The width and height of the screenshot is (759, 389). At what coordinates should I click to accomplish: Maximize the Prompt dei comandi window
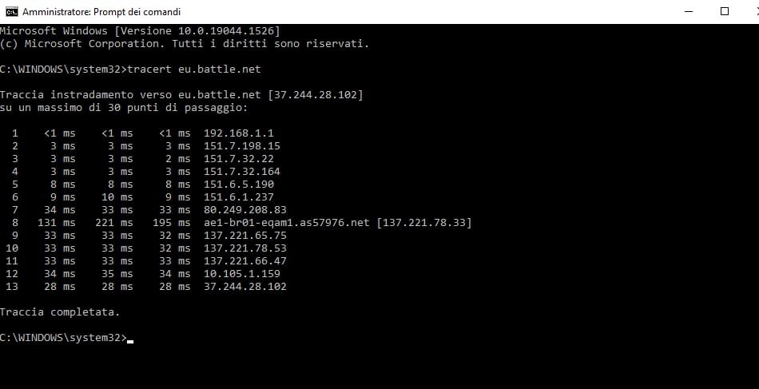coord(724,11)
